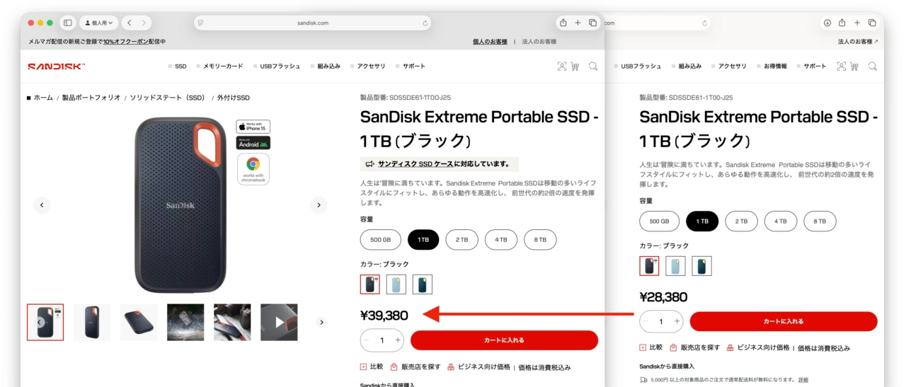Choose light blue swatch in rear window
This screenshot has width=906, height=387.
(675, 266)
